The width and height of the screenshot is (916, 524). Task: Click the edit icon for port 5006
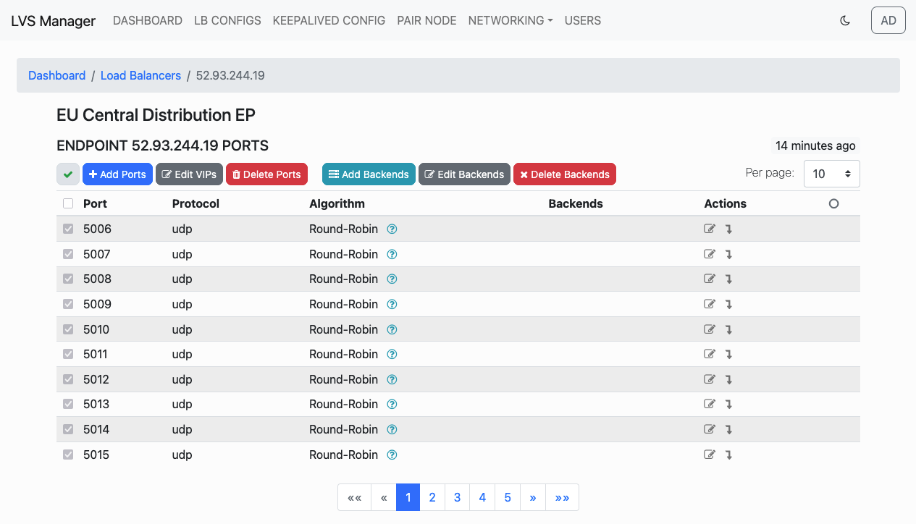(710, 229)
